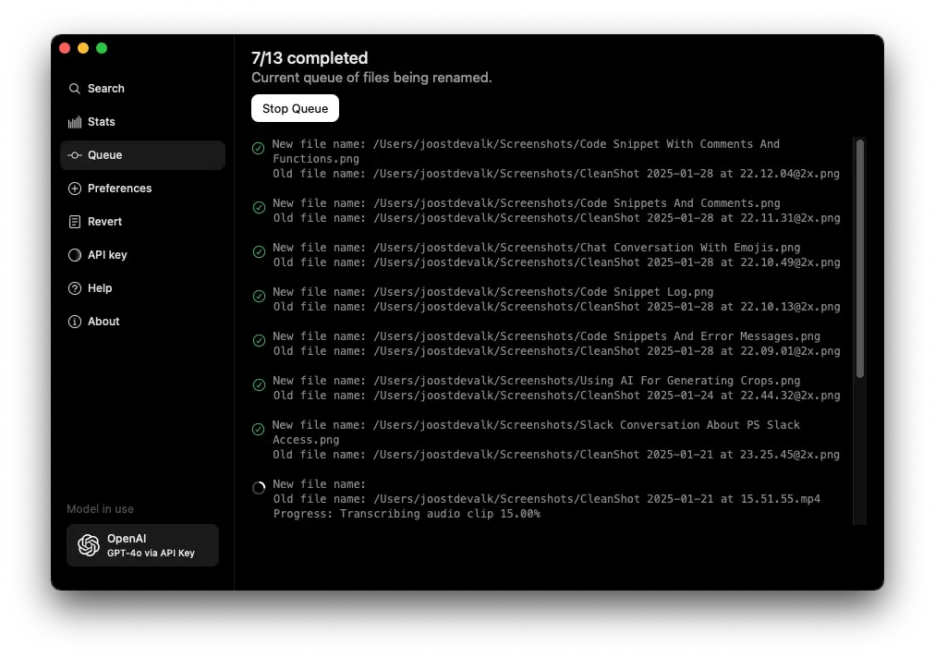Click the About info icon
Screen dimensions: 935x658
(75, 322)
